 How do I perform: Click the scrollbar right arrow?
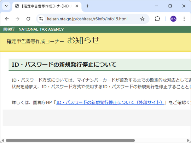(x=188, y=141)
